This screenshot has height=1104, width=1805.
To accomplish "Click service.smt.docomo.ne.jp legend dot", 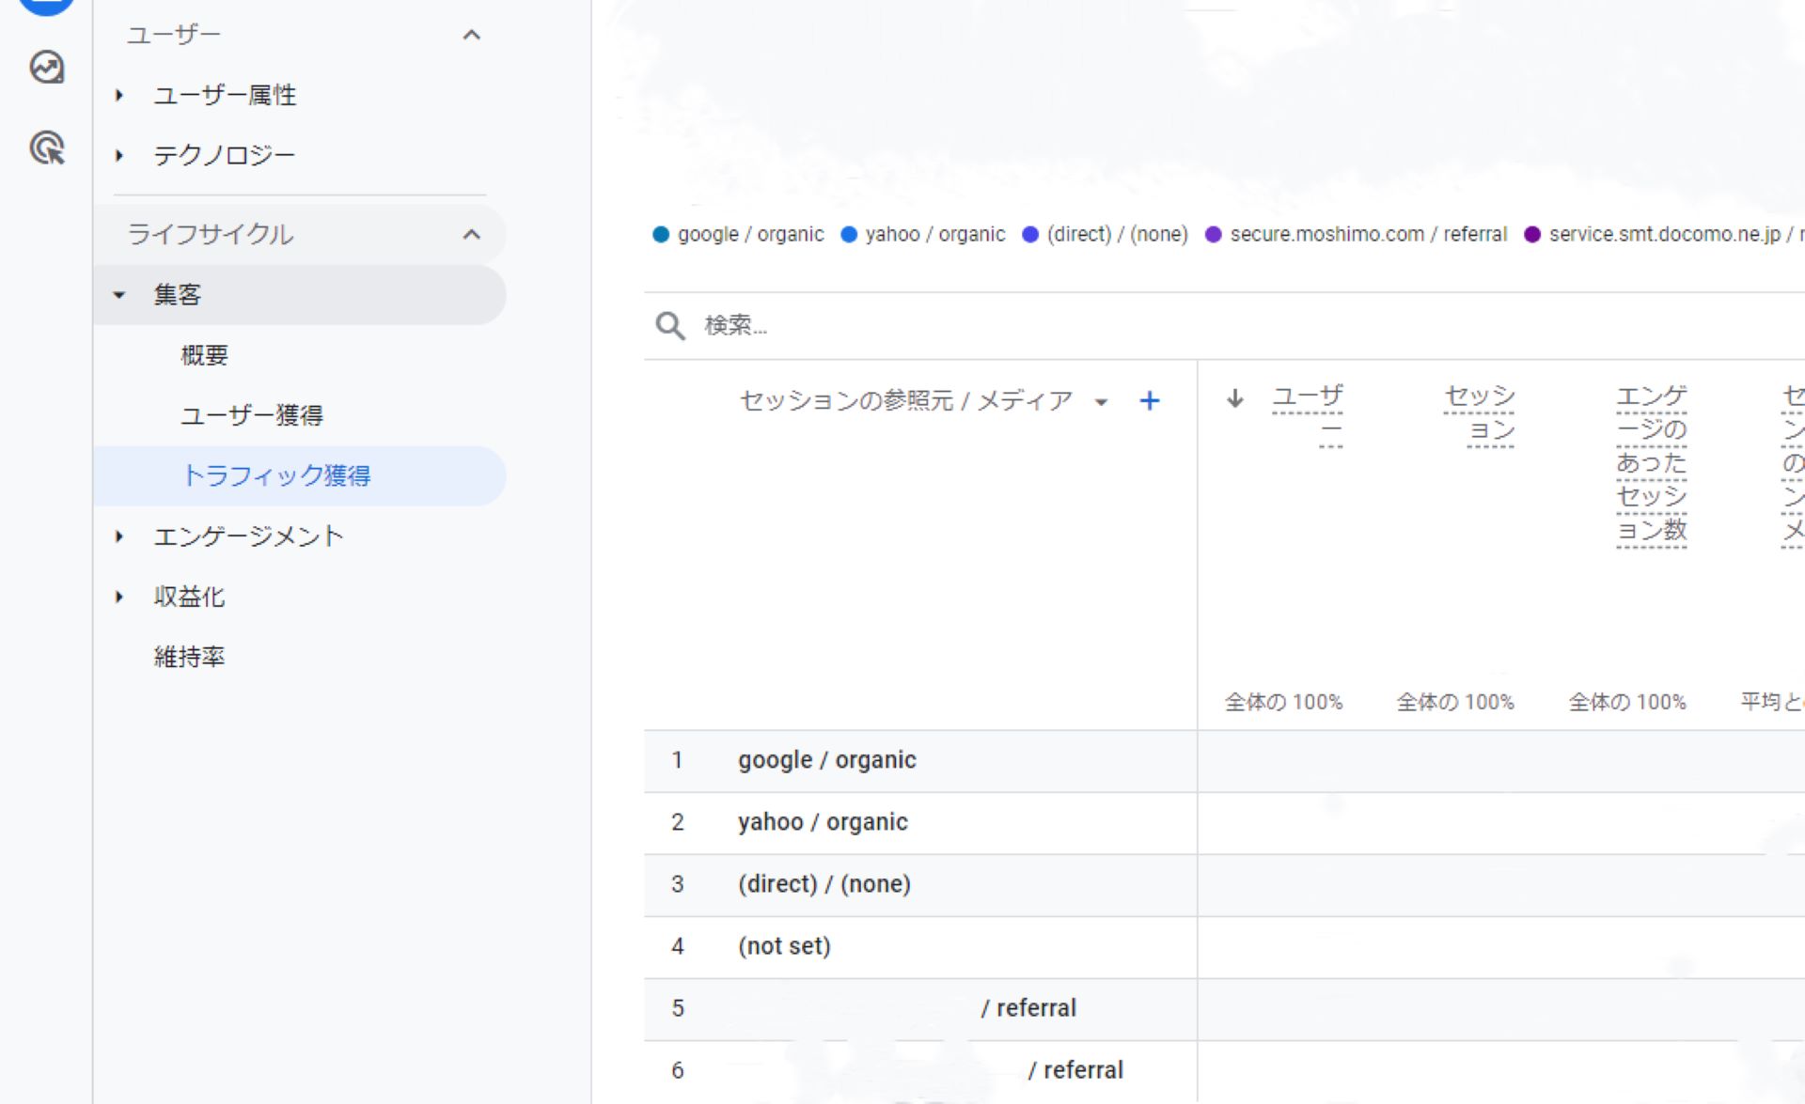I will (1532, 235).
